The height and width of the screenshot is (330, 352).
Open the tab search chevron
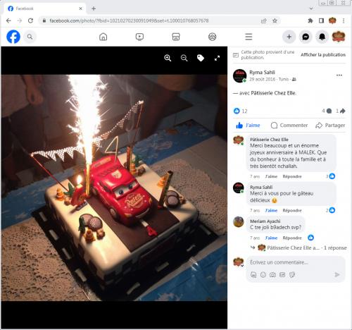point(311,8)
